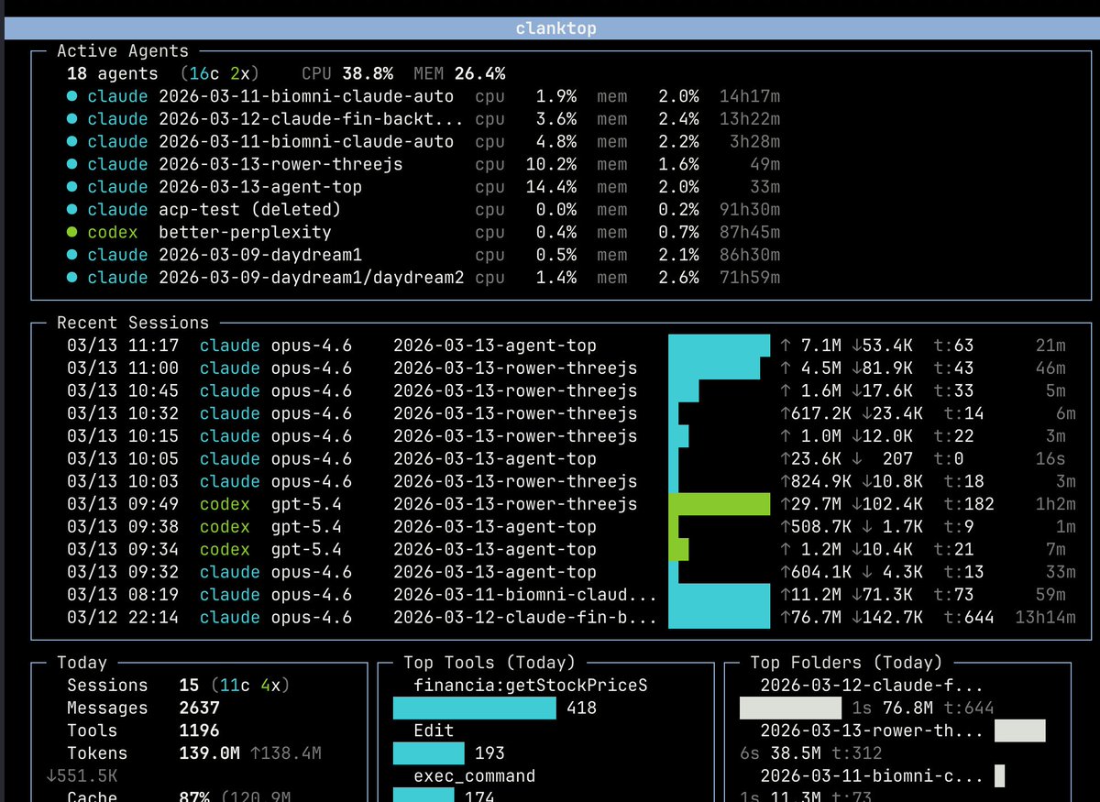The height and width of the screenshot is (802, 1100).
Task: Open the 03/12 22:14 claude-fin-b... session
Action: [570, 618]
